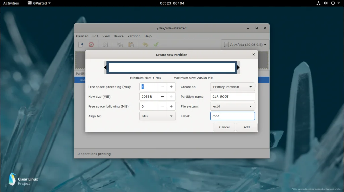344x192 pixels.
Task: Click the Partition name field containing CLR_ROOT
Action: (x=232, y=97)
